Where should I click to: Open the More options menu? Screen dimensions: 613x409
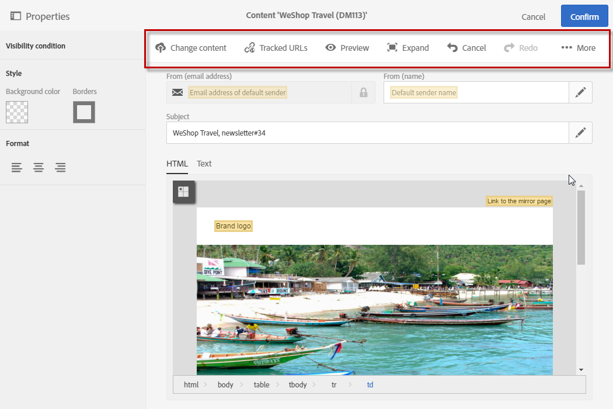tap(578, 48)
